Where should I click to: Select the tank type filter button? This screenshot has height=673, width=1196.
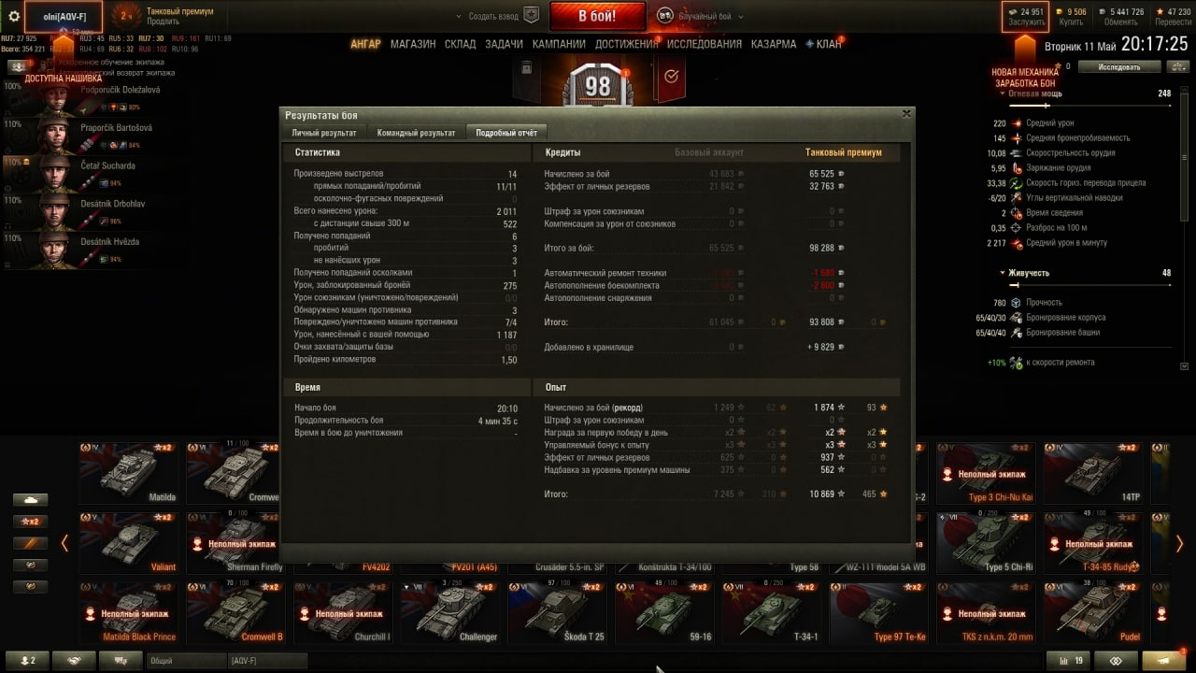tap(30, 500)
